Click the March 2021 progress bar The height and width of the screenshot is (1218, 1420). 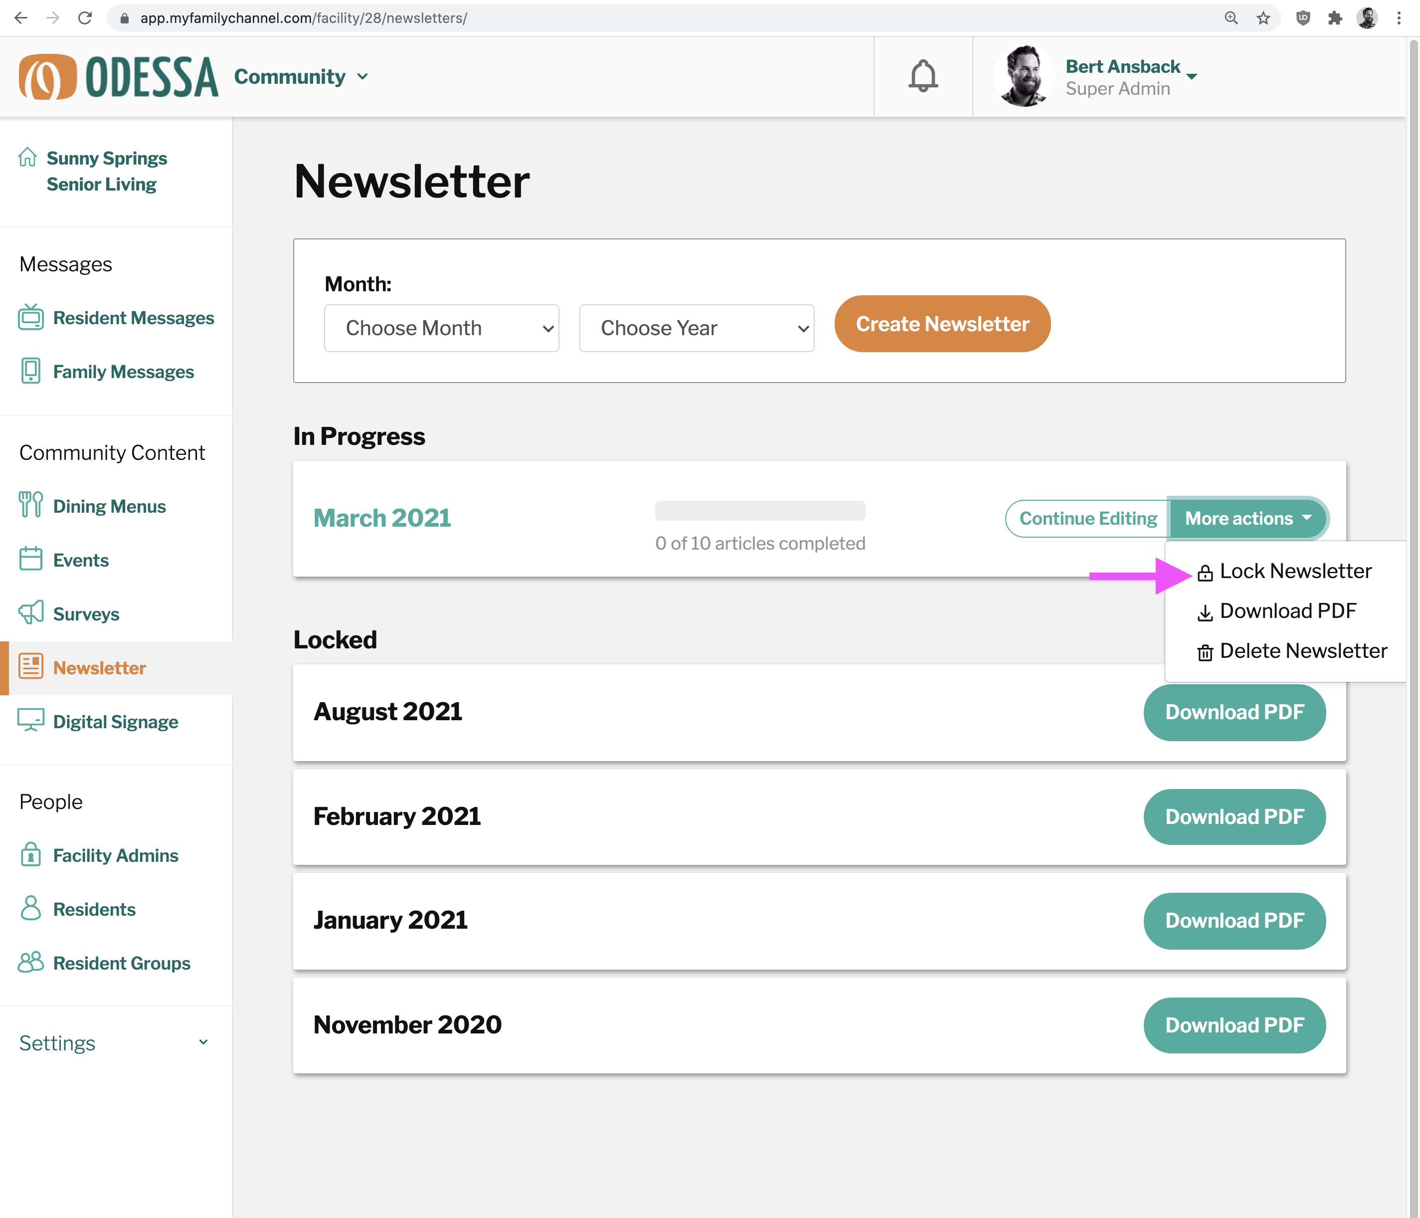click(x=760, y=511)
